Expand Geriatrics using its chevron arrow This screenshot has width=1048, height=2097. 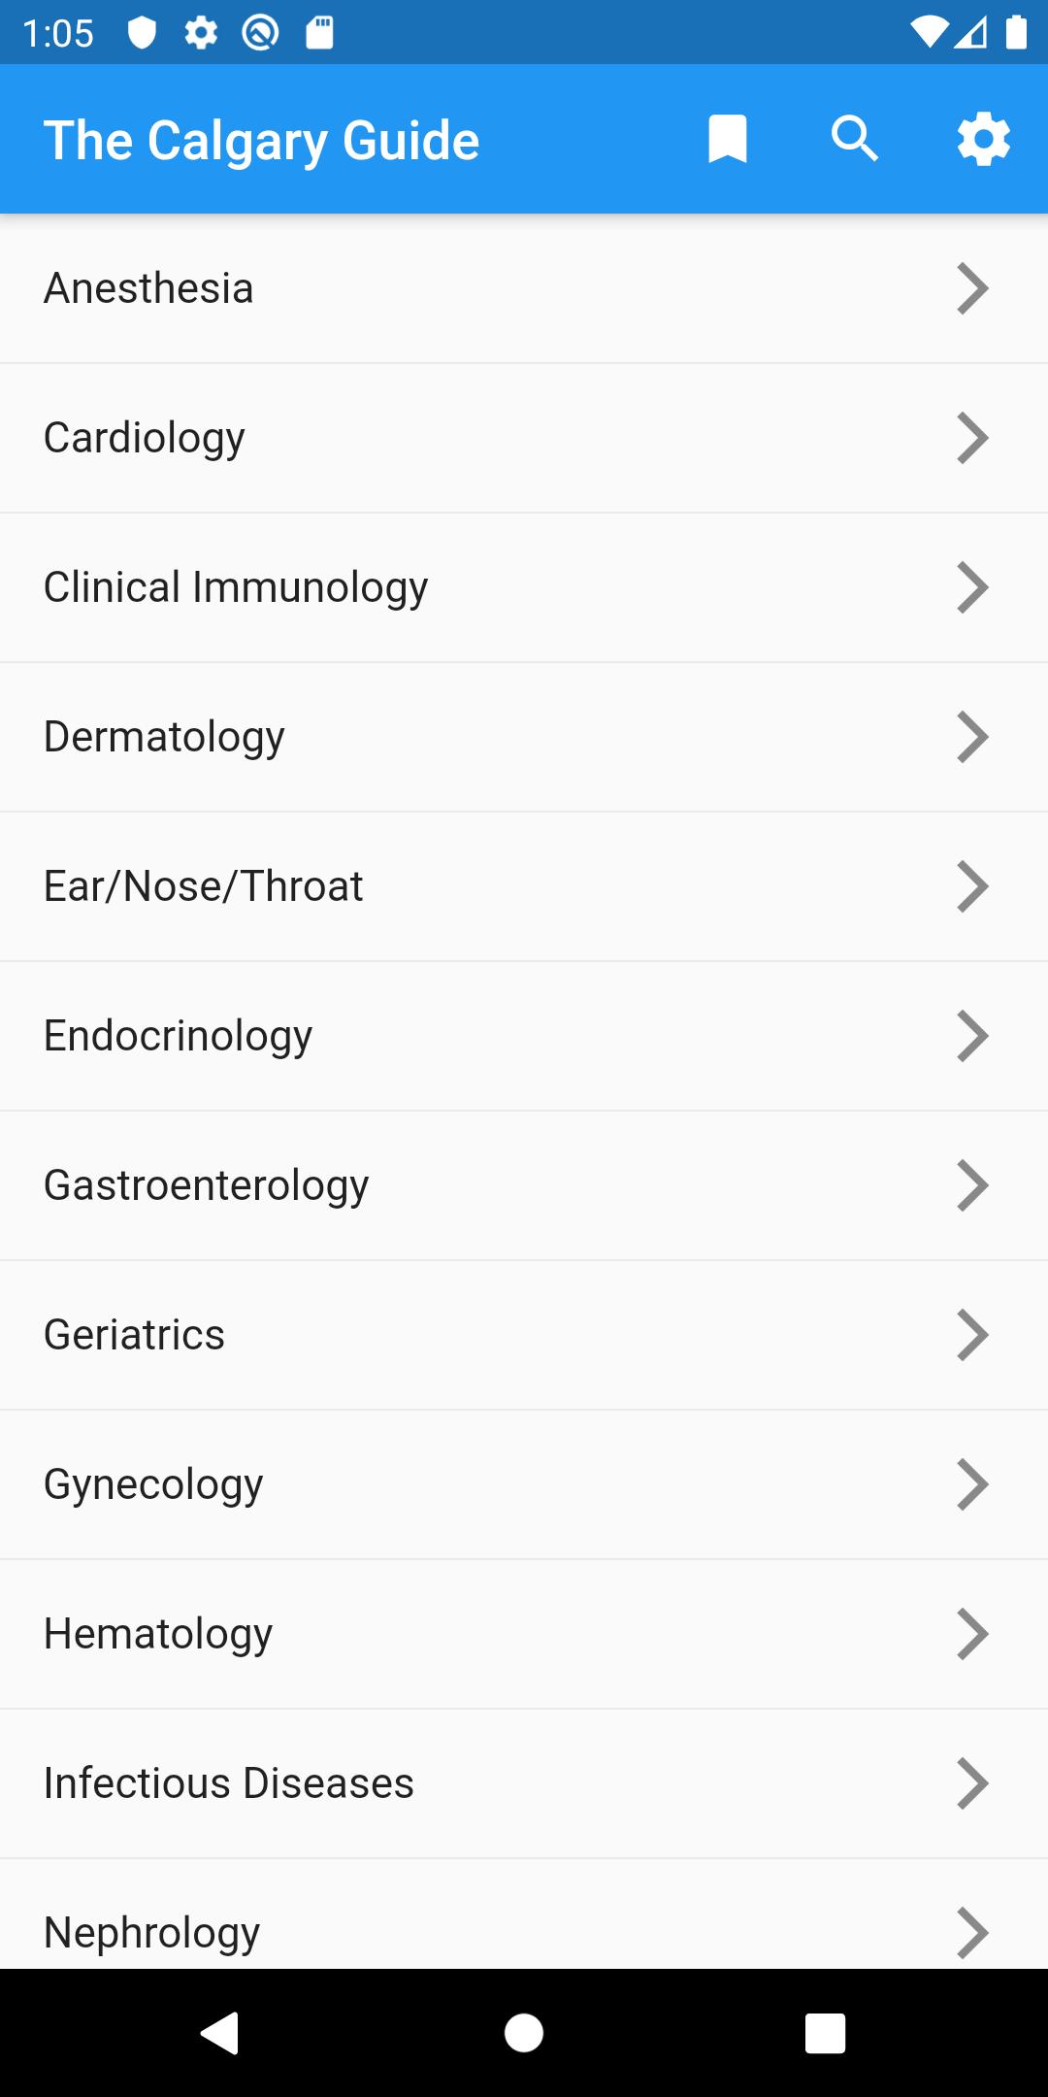[x=972, y=1335]
